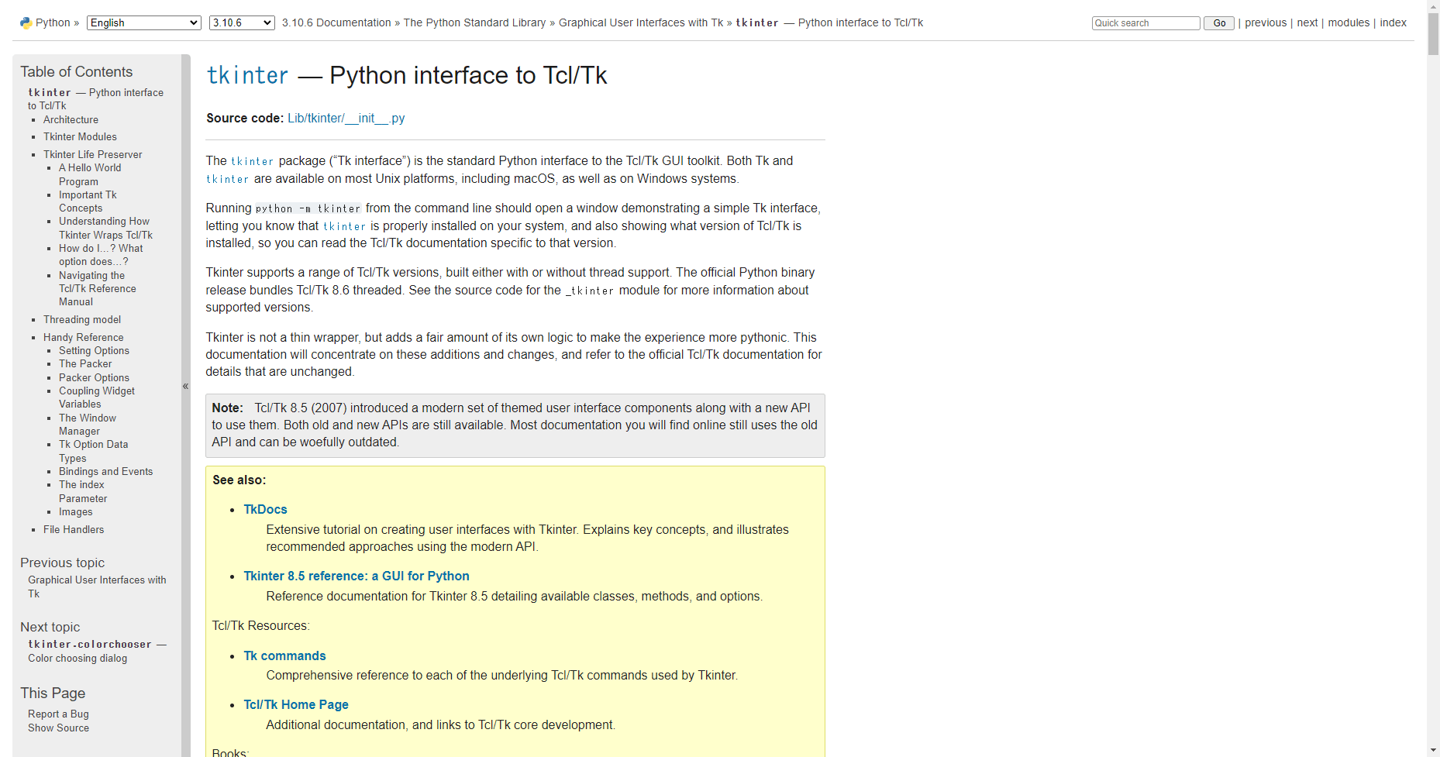Open How do I…? What option does…? entry
This screenshot has height=757, width=1440.
(x=101, y=255)
